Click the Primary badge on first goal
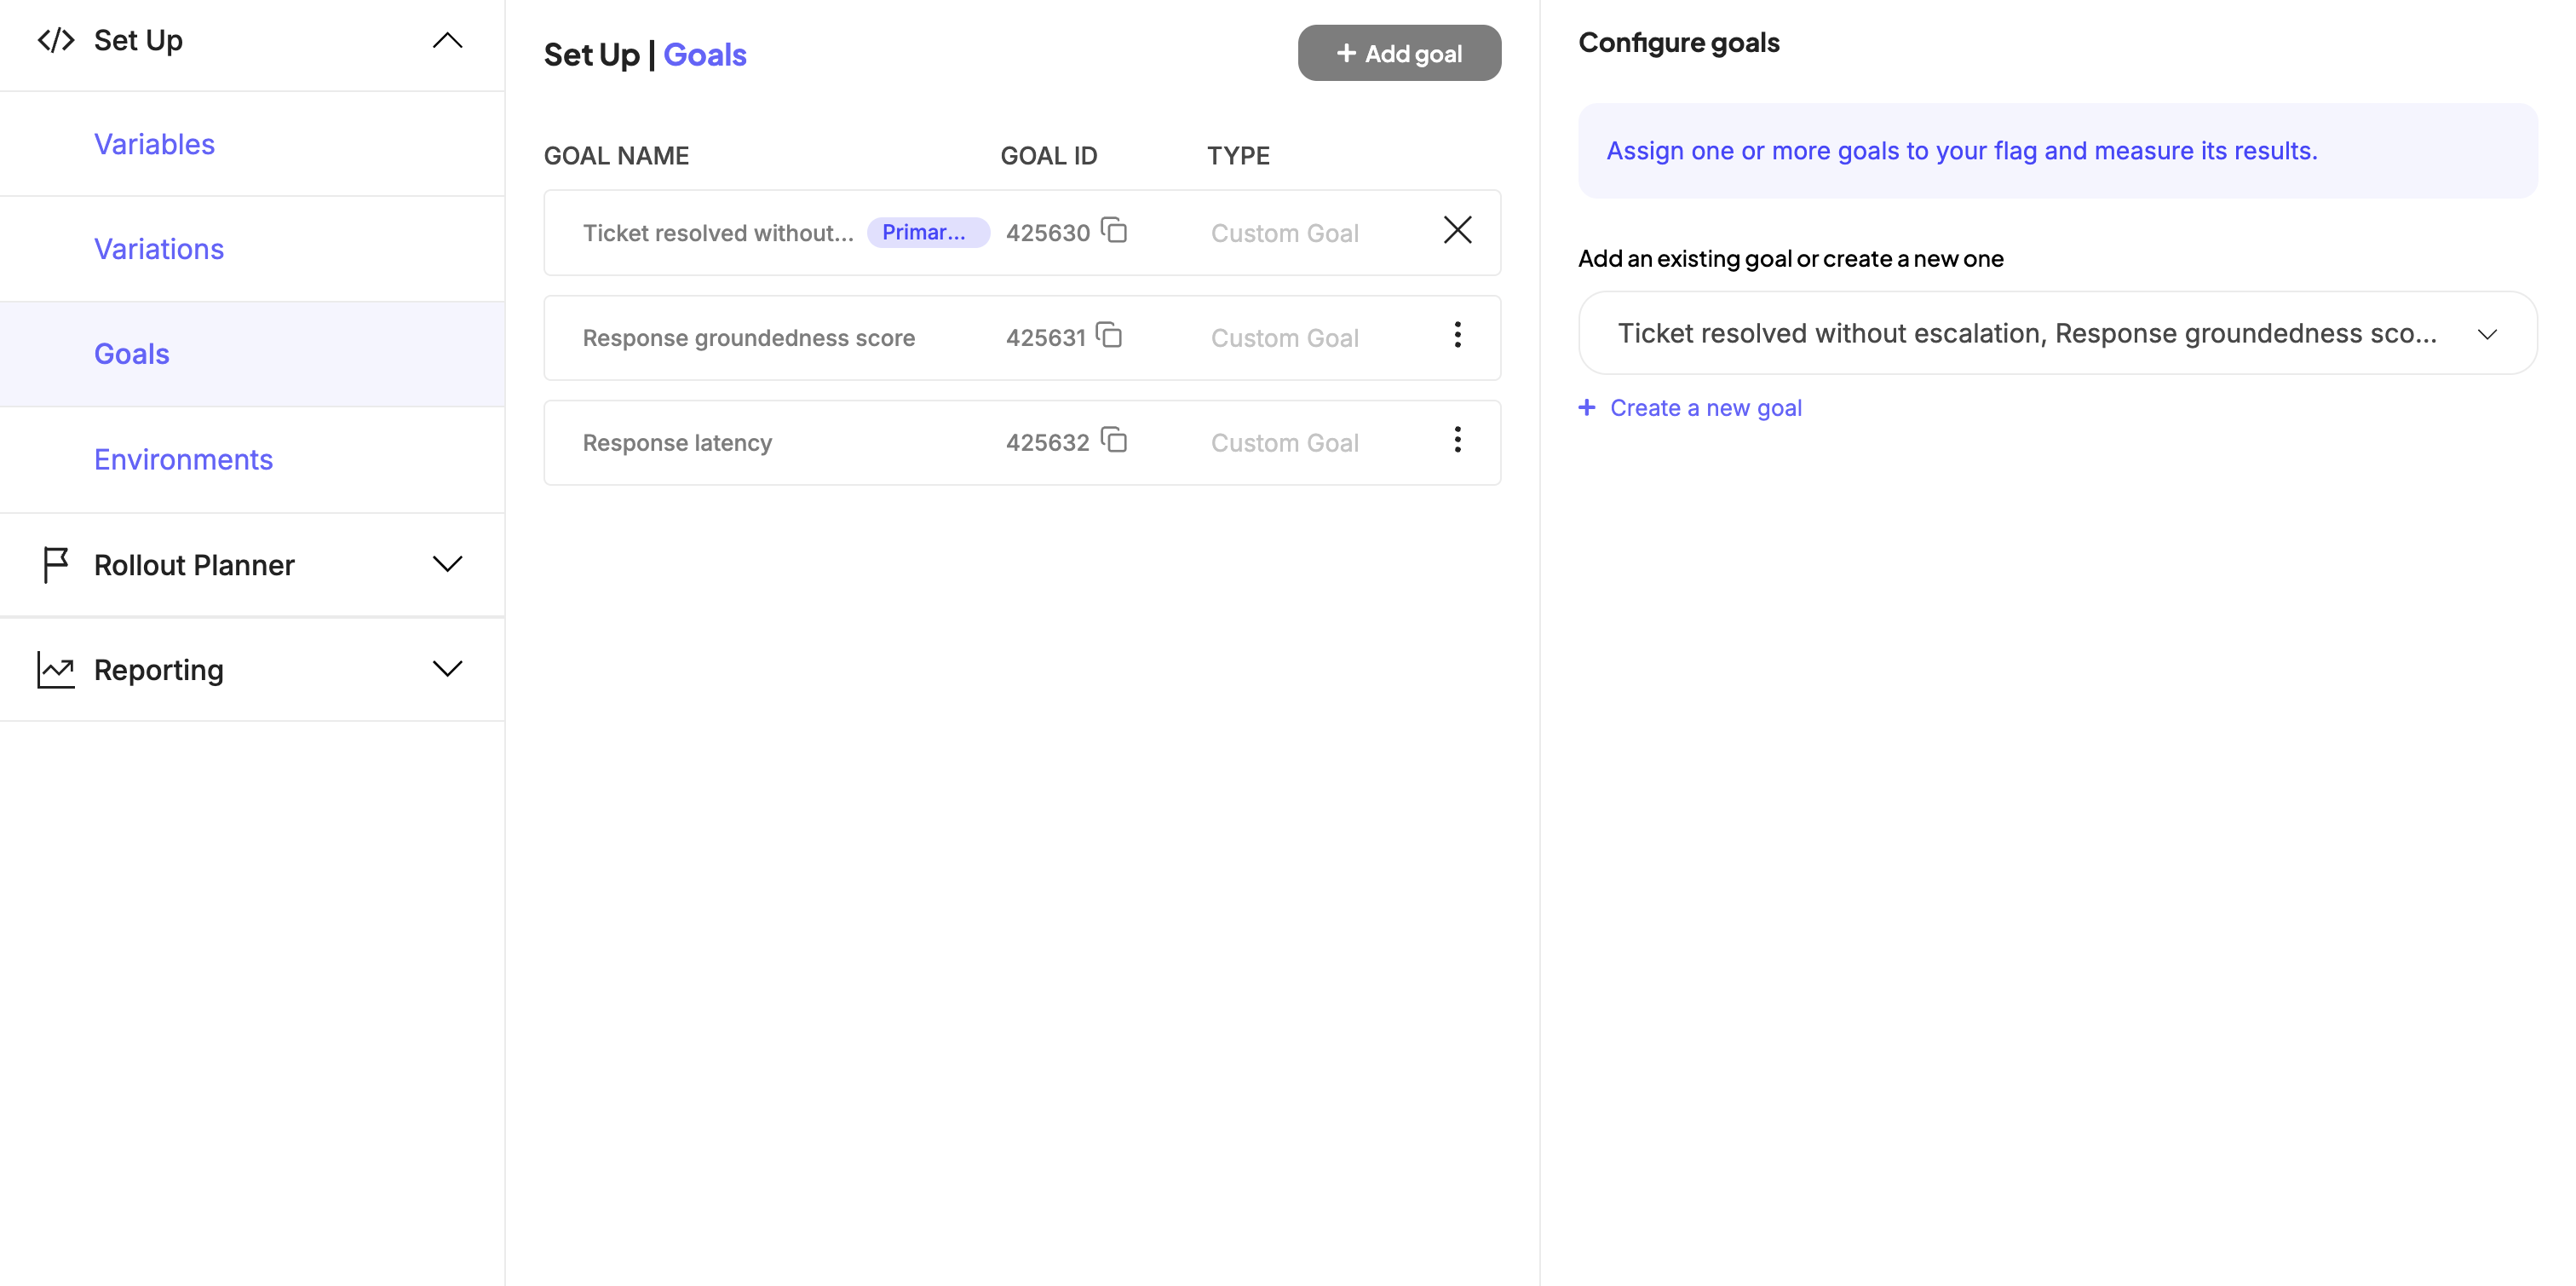The image size is (2576, 1286). pos(928,232)
